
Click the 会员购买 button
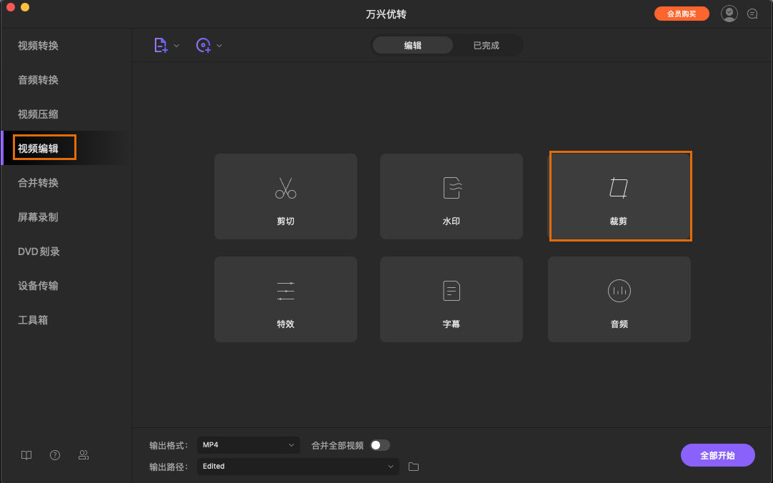point(681,13)
